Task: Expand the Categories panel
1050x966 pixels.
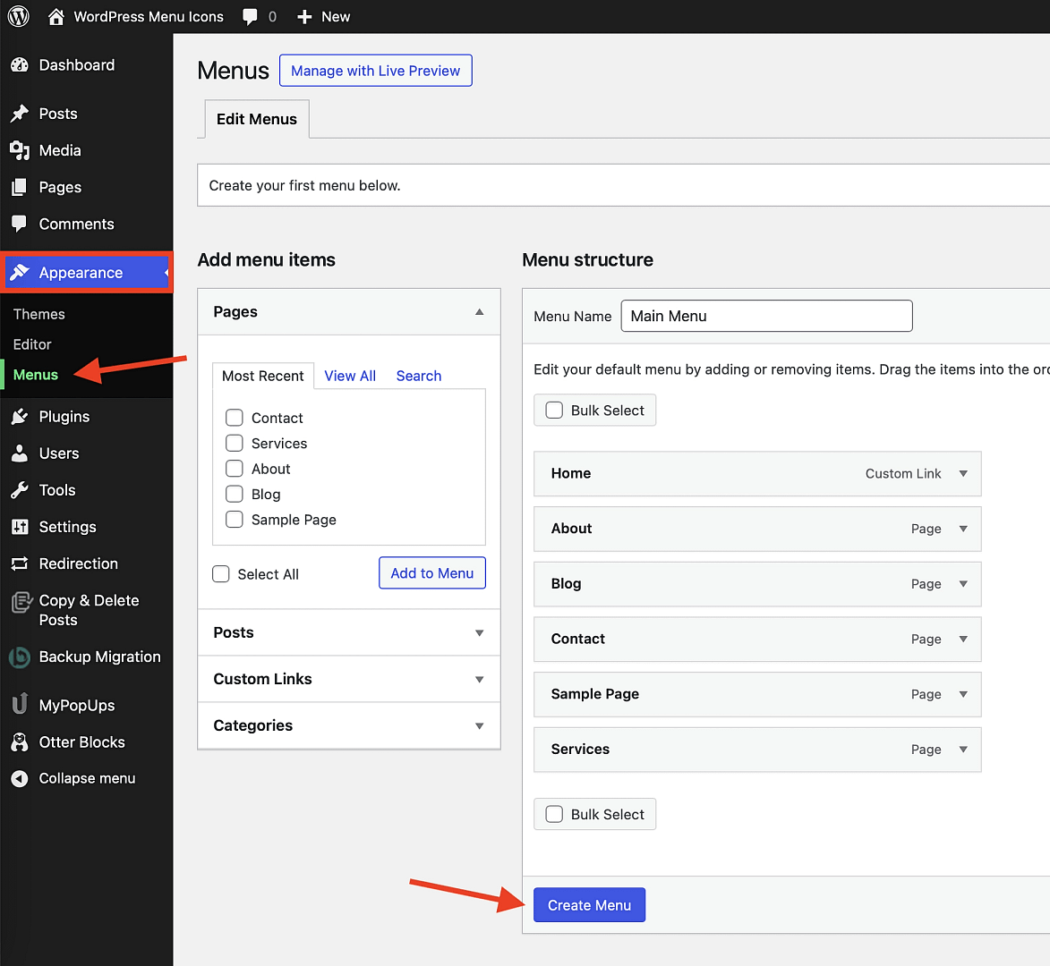Action: pos(349,725)
